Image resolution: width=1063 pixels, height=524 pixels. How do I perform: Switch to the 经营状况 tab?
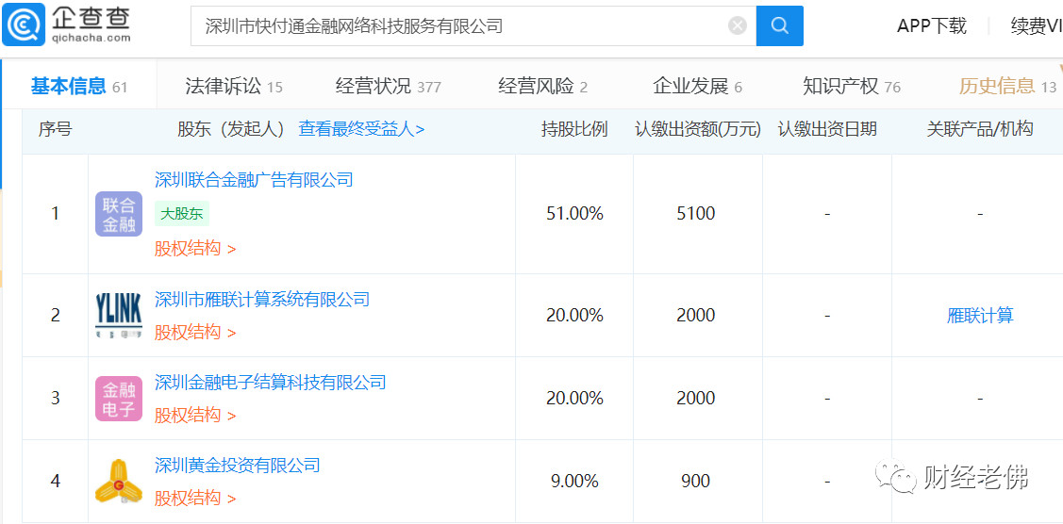pos(389,86)
